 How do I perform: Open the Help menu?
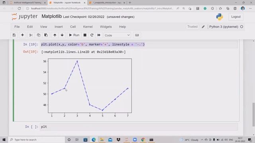pos(122,27)
